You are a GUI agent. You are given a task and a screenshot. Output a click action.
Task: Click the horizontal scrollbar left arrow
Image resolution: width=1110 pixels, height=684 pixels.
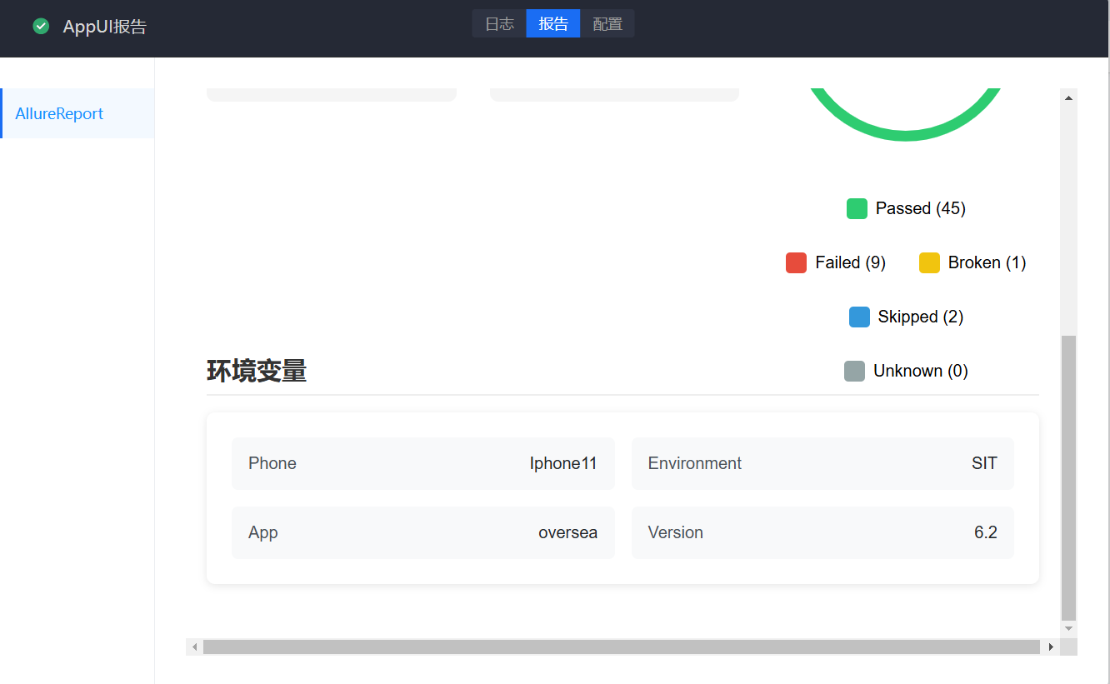tap(195, 647)
